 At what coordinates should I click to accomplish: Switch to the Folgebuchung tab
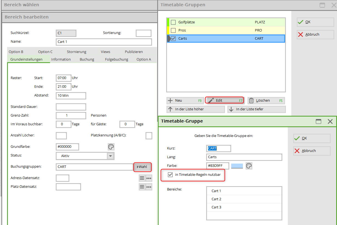coord(116,60)
